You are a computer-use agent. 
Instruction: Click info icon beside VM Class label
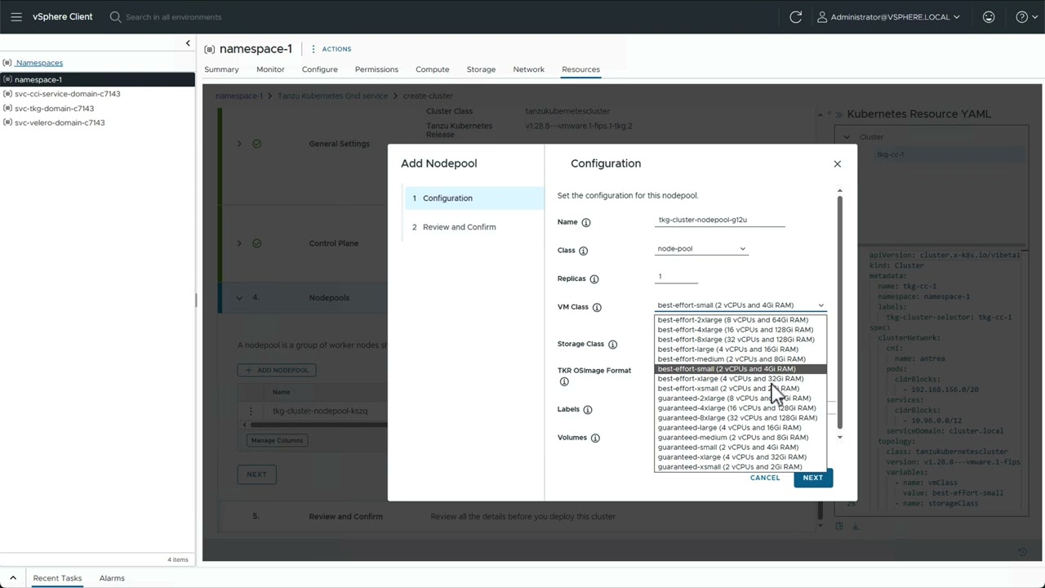coord(597,307)
